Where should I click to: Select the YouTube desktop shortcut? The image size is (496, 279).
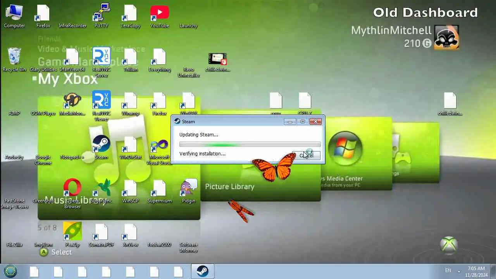tap(159, 13)
